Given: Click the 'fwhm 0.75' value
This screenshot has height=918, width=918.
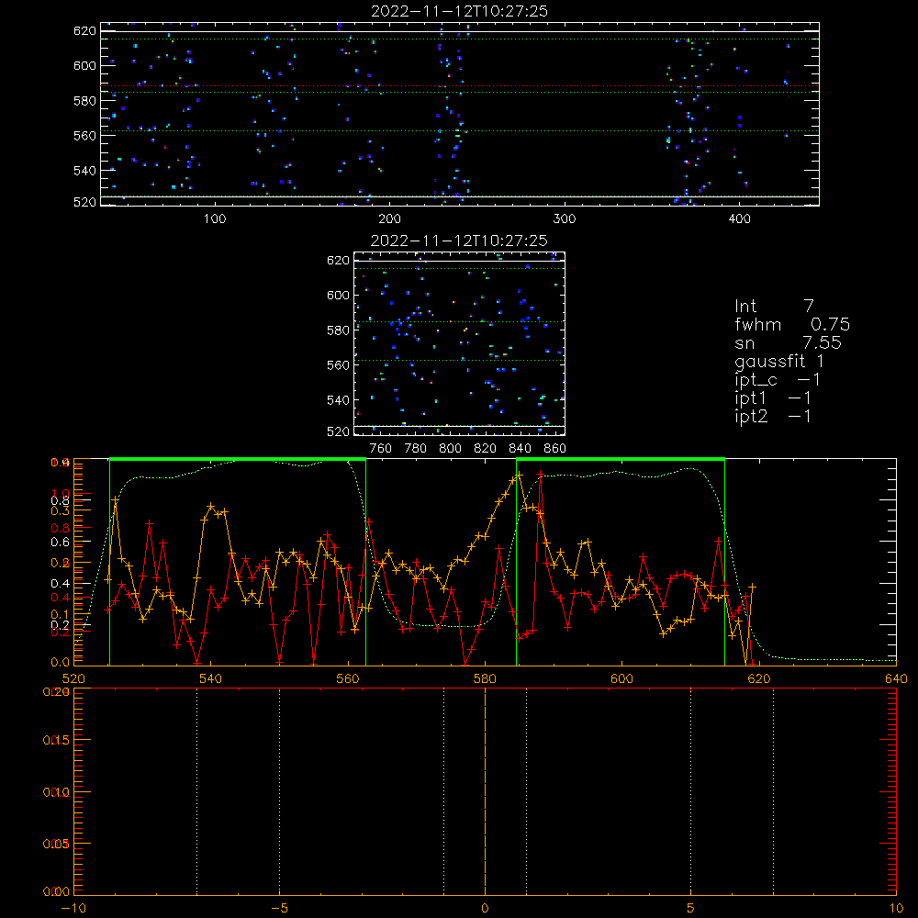Looking at the screenshot, I should click(x=792, y=324).
